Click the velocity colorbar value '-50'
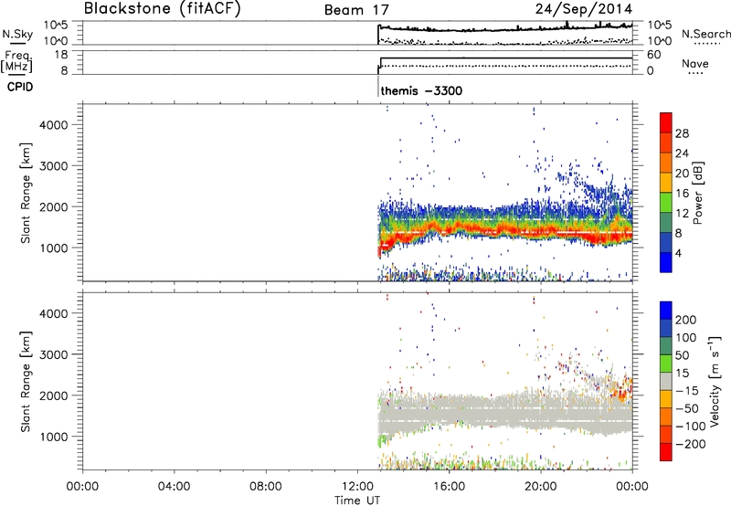The height and width of the screenshot is (506, 731). click(687, 408)
